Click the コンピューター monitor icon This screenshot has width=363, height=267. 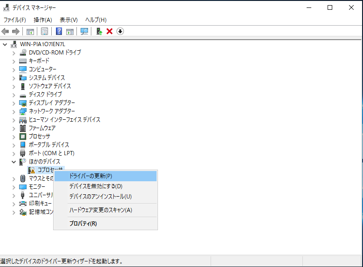tap(23, 69)
